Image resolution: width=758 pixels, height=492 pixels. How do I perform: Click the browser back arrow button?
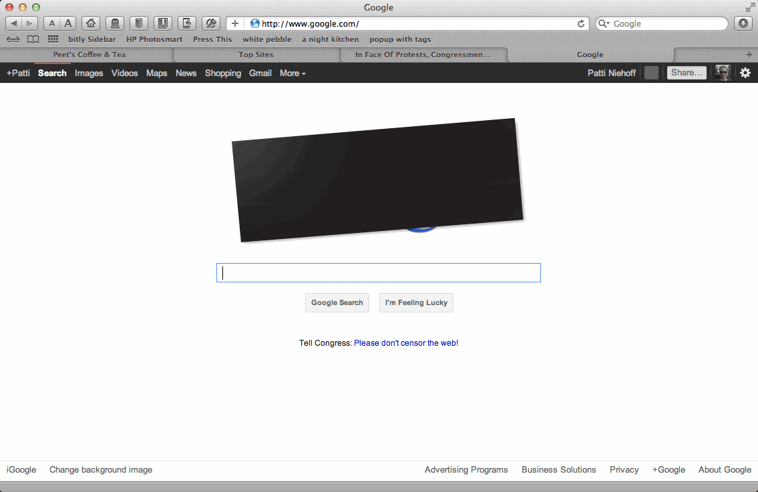tap(14, 23)
